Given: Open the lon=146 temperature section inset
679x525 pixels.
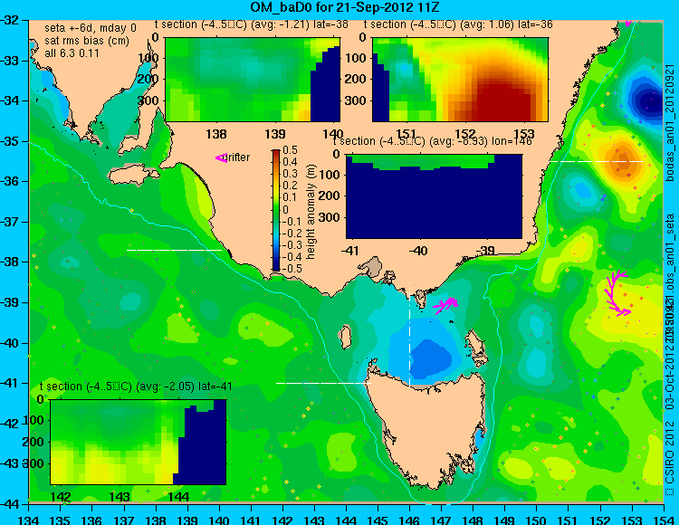Looking at the screenshot, I should tap(434, 196).
